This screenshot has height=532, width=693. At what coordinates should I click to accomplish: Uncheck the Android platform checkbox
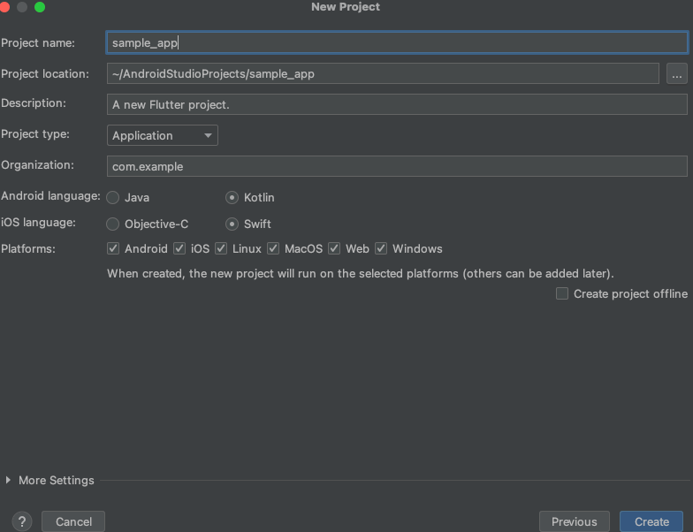point(113,248)
